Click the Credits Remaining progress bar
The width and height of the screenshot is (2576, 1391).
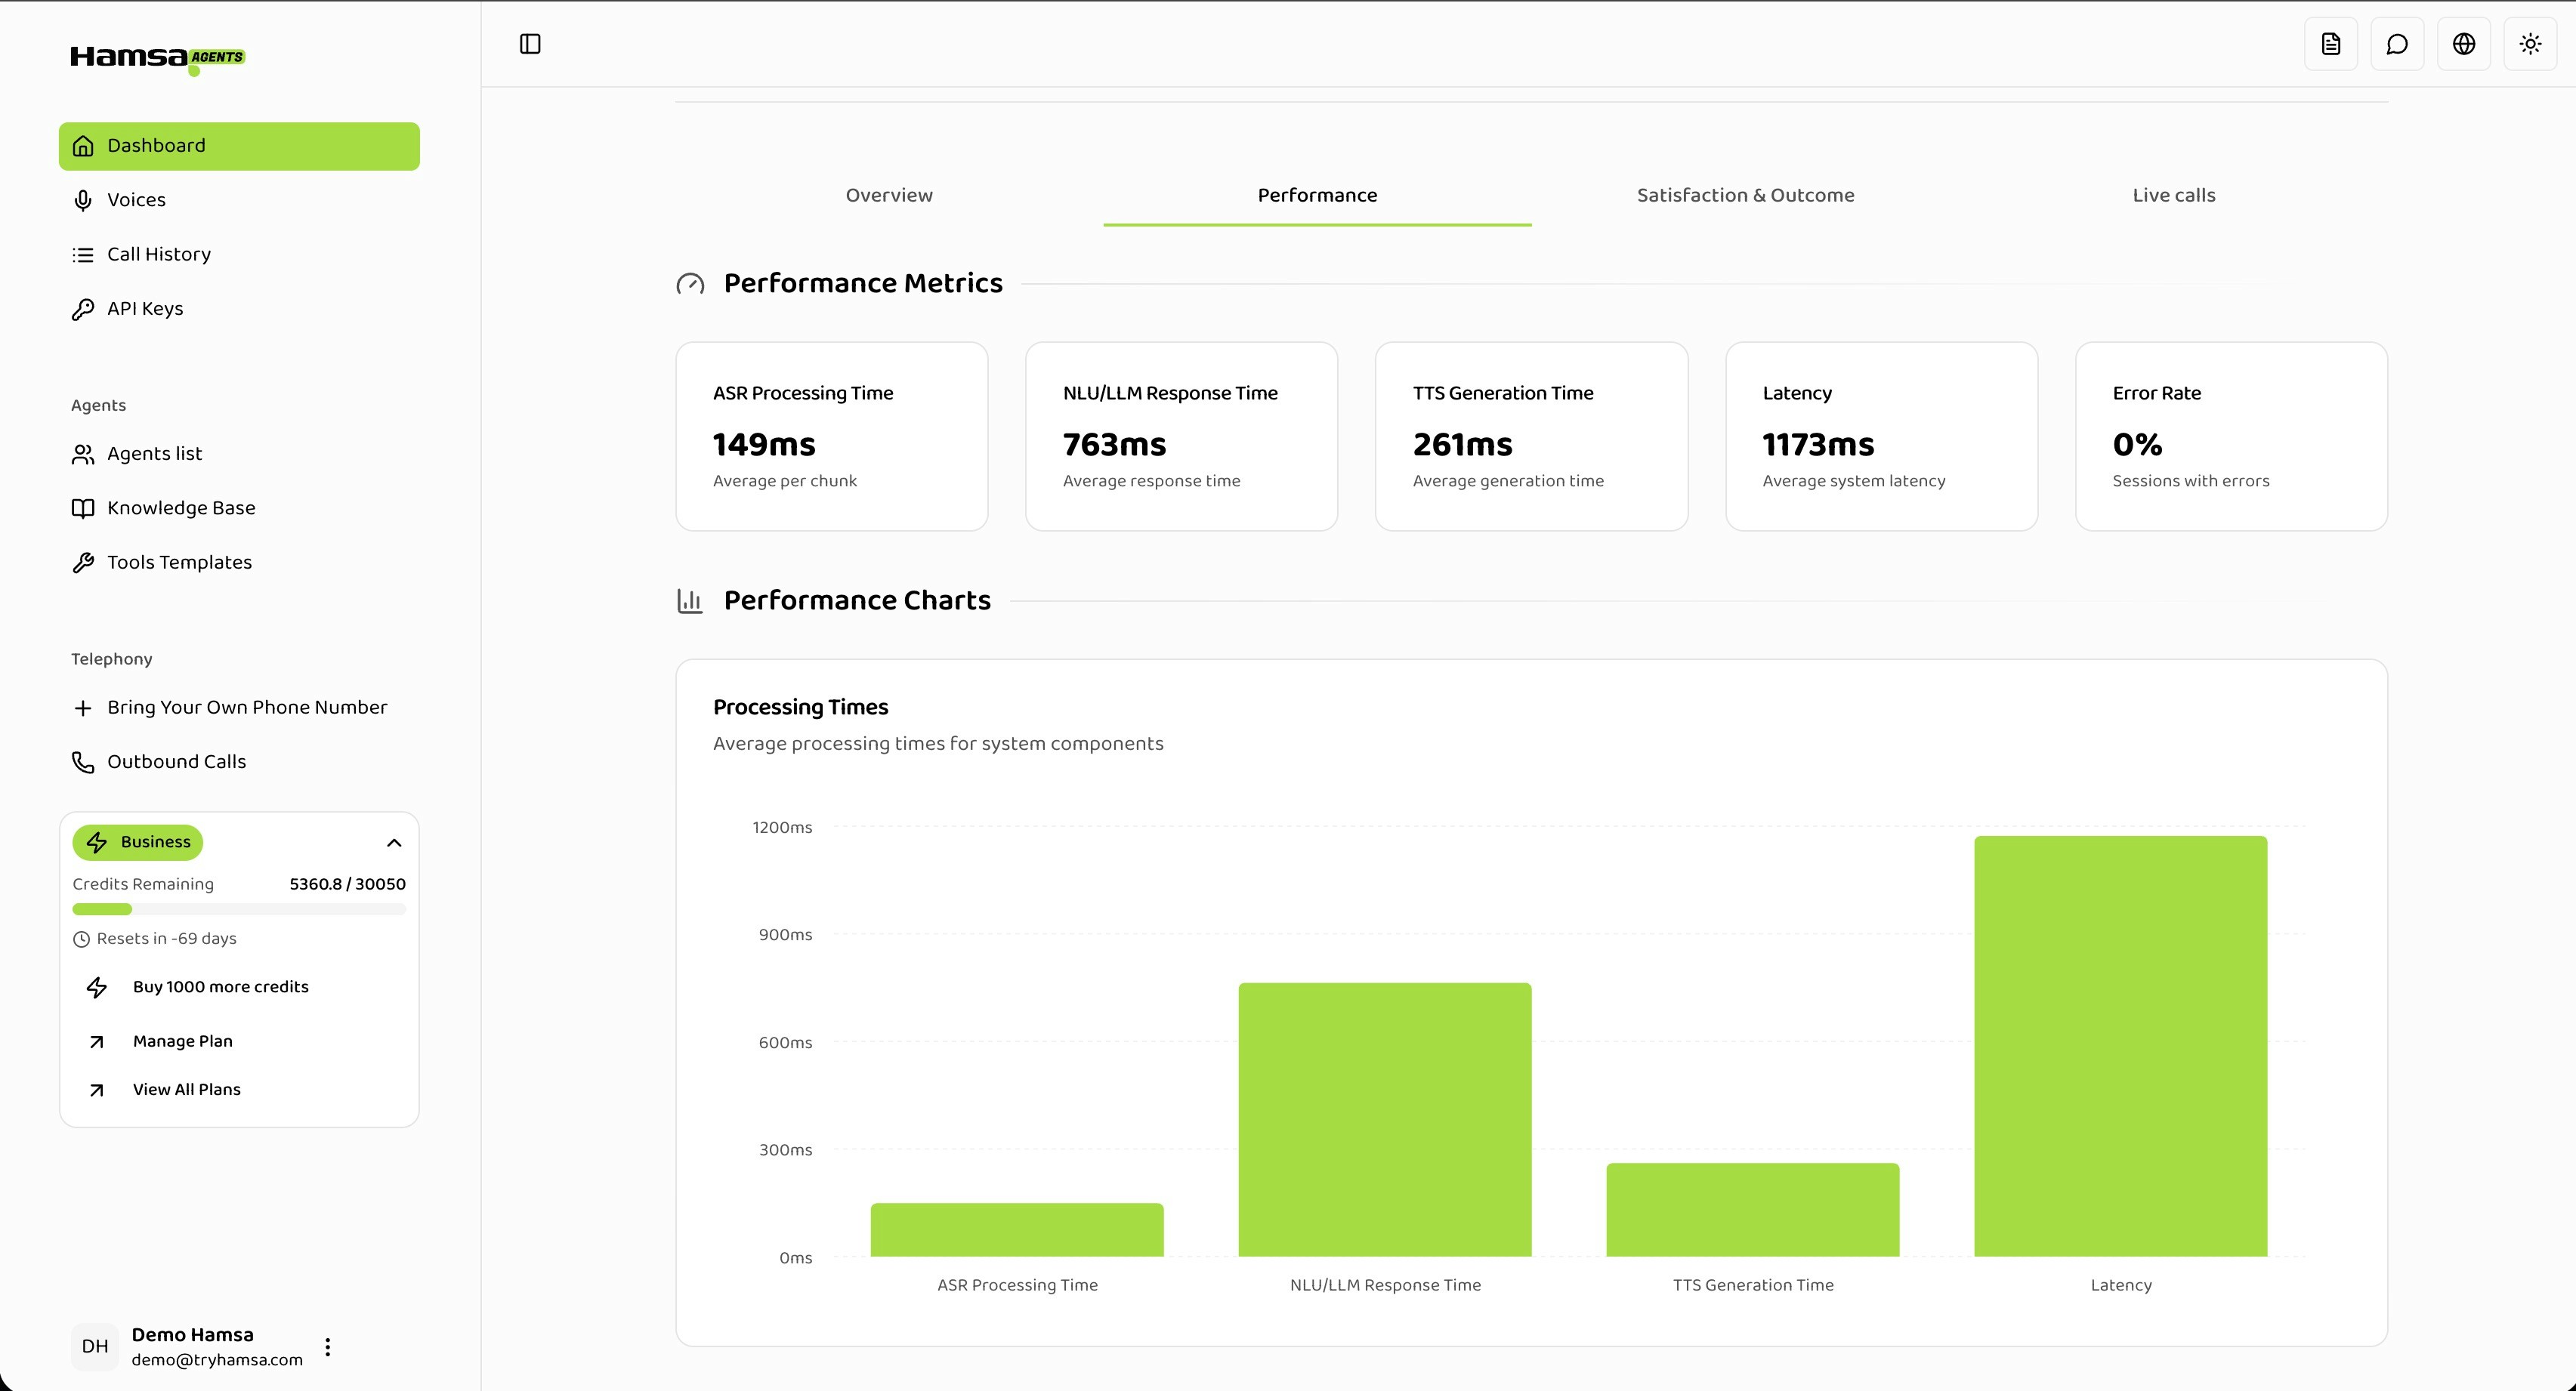239,909
